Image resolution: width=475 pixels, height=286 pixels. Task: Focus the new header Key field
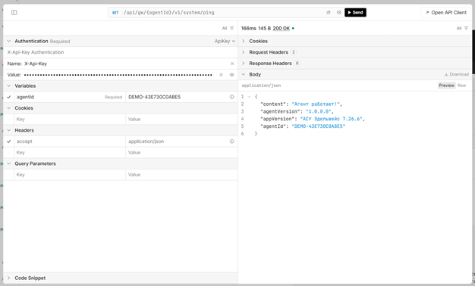[70, 153]
